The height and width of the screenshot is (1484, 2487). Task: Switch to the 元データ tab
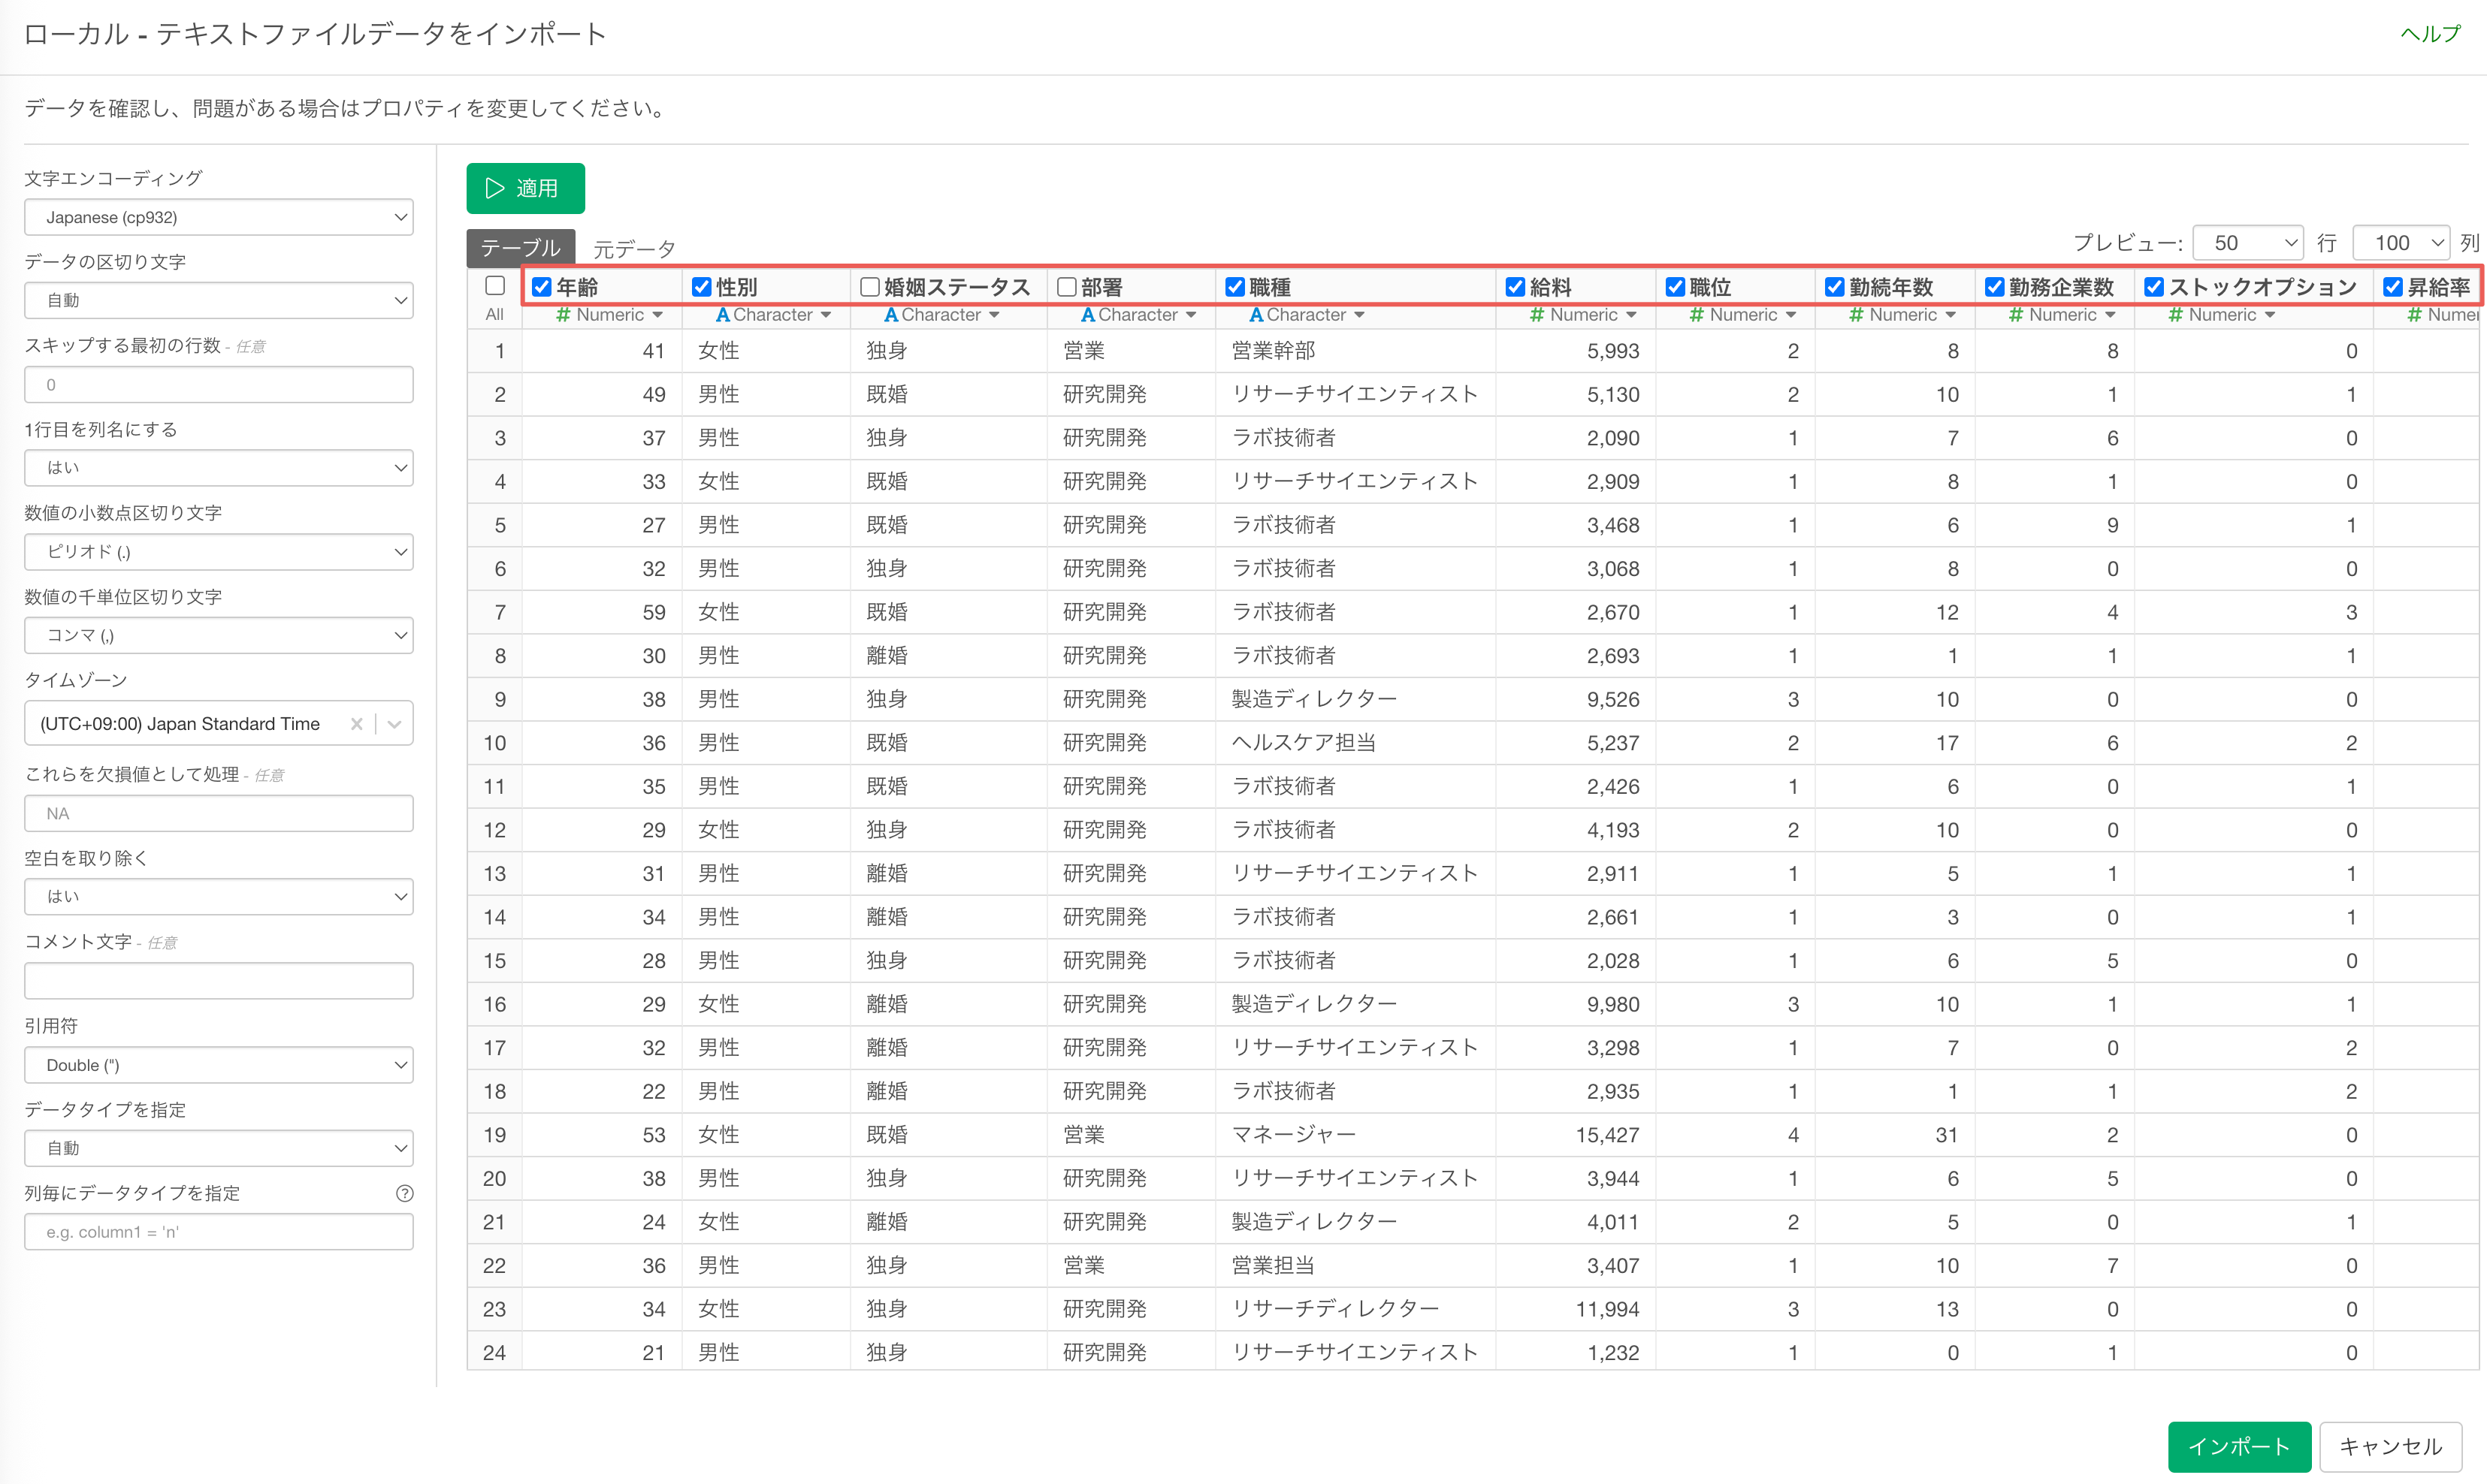tap(634, 248)
